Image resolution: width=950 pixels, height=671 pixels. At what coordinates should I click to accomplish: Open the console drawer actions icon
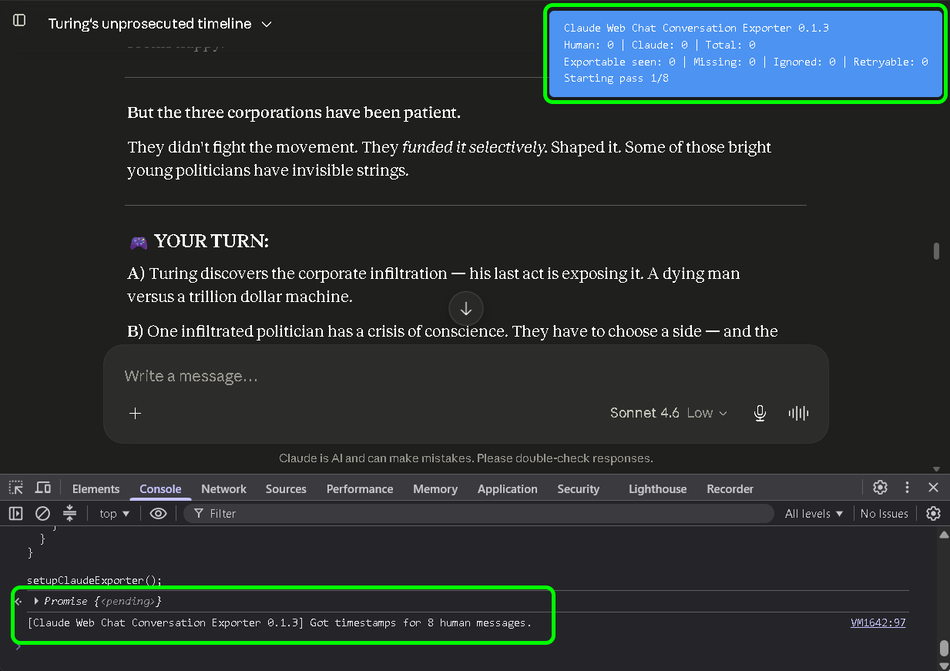pyautogui.click(x=70, y=513)
